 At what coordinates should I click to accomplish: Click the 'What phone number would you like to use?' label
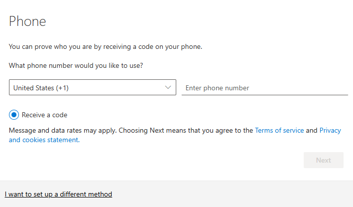pyautogui.click(x=76, y=66)
